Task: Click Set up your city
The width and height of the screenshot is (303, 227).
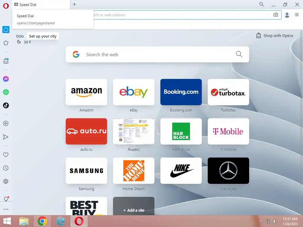Action: point(43,36)
